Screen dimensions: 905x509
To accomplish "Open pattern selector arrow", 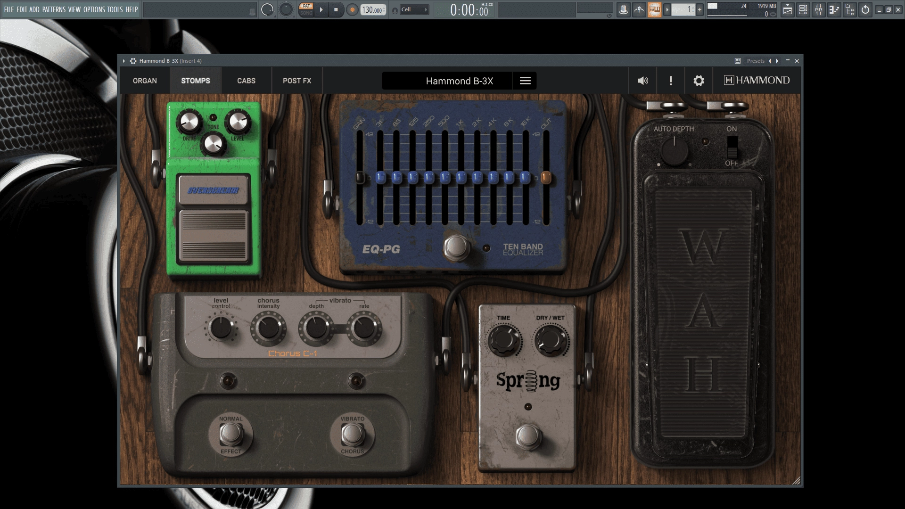I will coord(667,9).
